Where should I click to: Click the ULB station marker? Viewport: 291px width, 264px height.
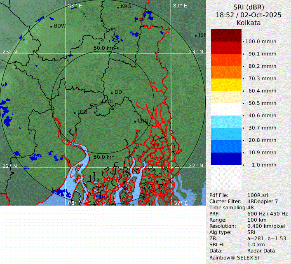tap(75, 112)
